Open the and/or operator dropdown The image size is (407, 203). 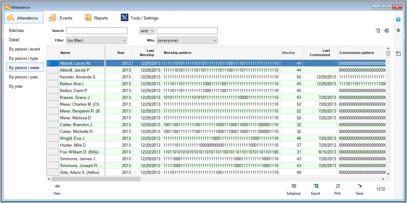tap(147, 31)
